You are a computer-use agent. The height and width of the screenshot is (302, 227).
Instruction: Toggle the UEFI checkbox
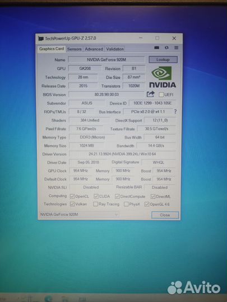pyautogui.click(x=161, y=95)
